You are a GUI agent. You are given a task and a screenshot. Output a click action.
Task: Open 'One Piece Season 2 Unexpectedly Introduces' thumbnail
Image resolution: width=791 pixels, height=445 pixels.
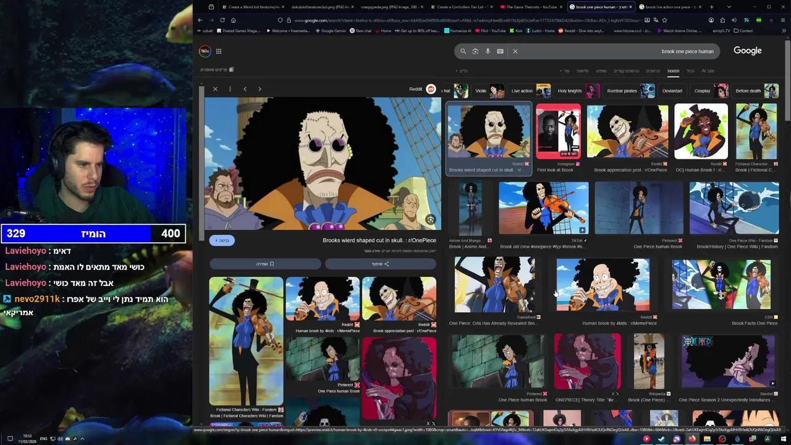coord(728,362)
